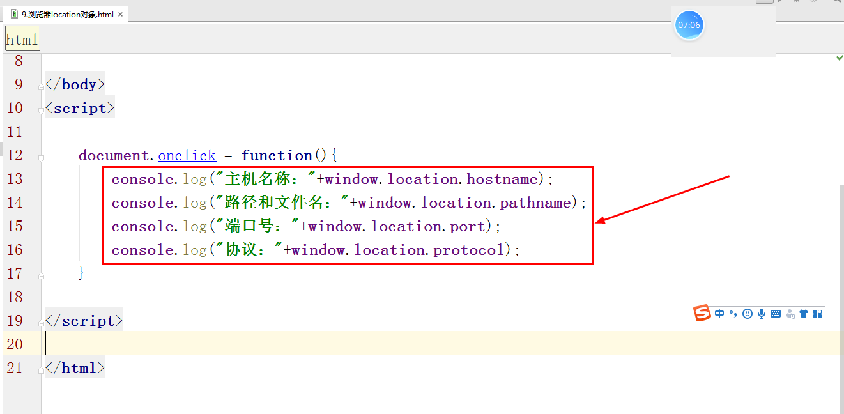Start debugging with the bug icon
This screenshot has width=844, height=414.
[x=797, y=2]
